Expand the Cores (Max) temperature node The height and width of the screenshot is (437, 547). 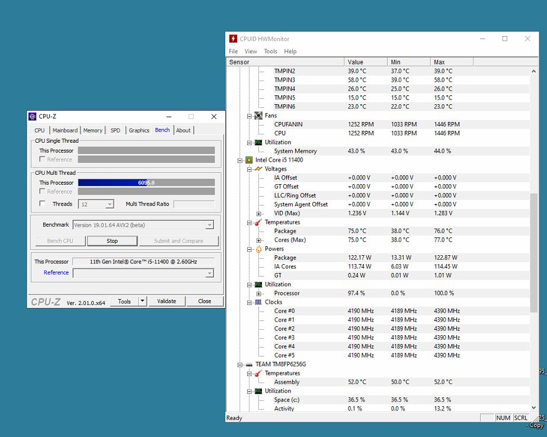[259, 240]
